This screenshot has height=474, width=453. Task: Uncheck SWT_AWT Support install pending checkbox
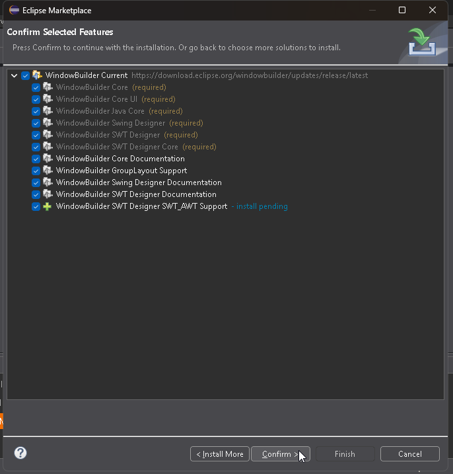pyautogui.click(x=36, y=206)
